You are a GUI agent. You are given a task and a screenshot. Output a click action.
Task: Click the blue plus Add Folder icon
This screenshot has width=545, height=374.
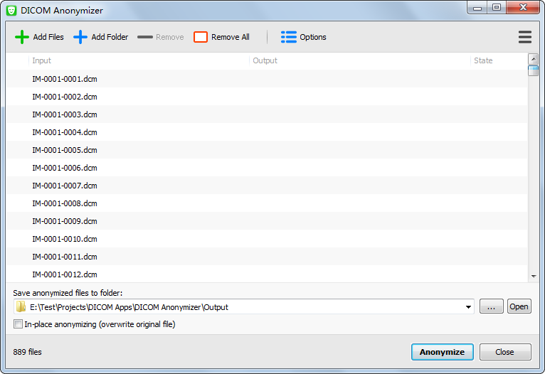[80, 37]
